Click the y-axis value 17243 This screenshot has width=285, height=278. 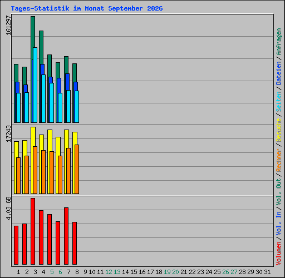tap(8, 133)
